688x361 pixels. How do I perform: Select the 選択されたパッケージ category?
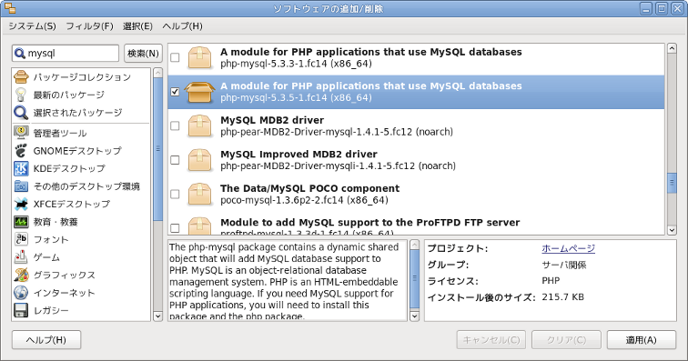point(77,113)
